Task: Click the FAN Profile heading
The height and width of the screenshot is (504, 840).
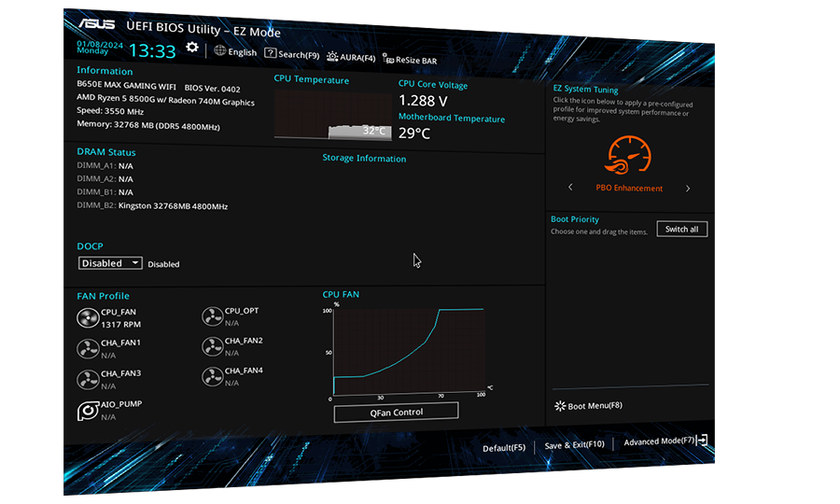Action: 103,296
